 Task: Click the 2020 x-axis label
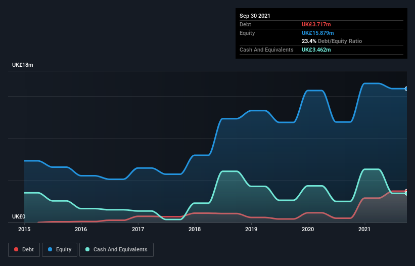[308, 229]
